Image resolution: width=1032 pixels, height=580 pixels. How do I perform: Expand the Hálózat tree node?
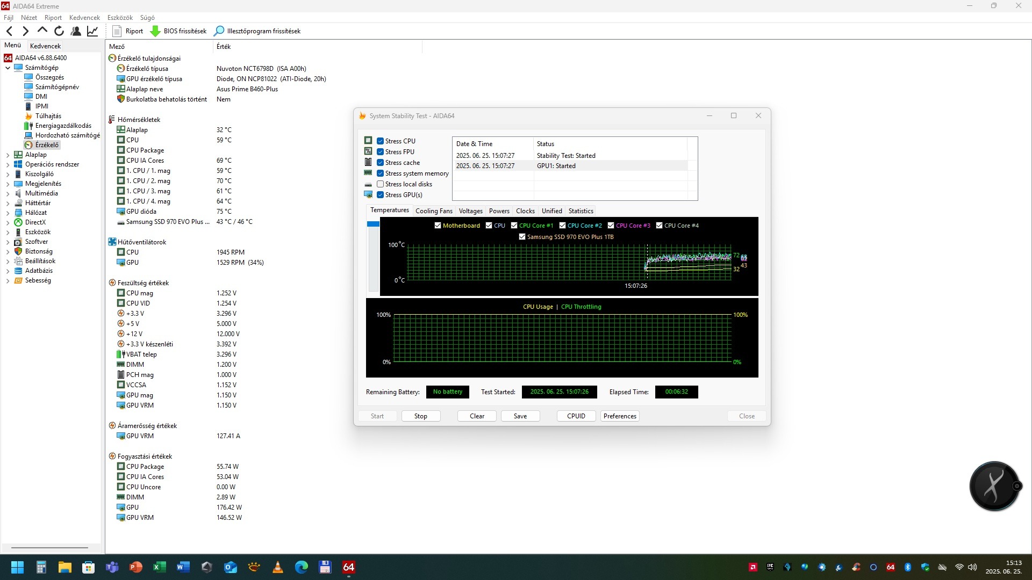click(8, 213)
